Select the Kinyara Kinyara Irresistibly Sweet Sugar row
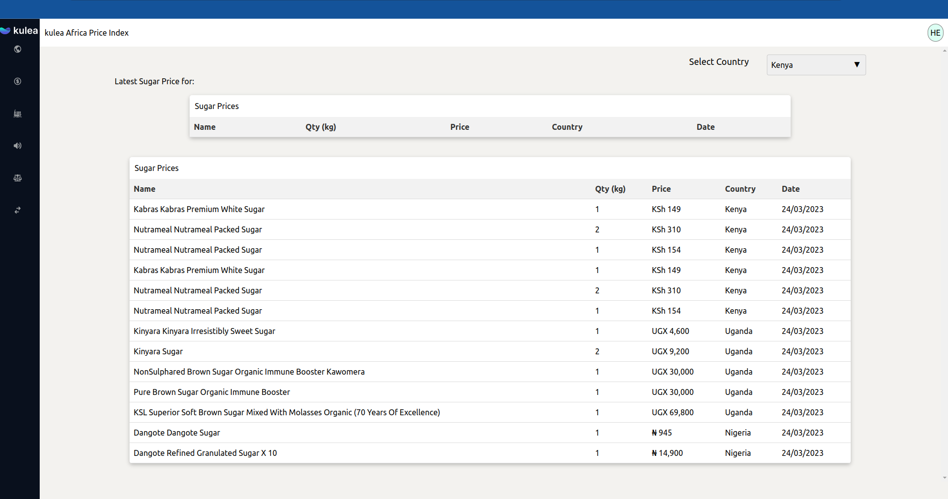Viewport: 948px width, 499px height. 490,331
